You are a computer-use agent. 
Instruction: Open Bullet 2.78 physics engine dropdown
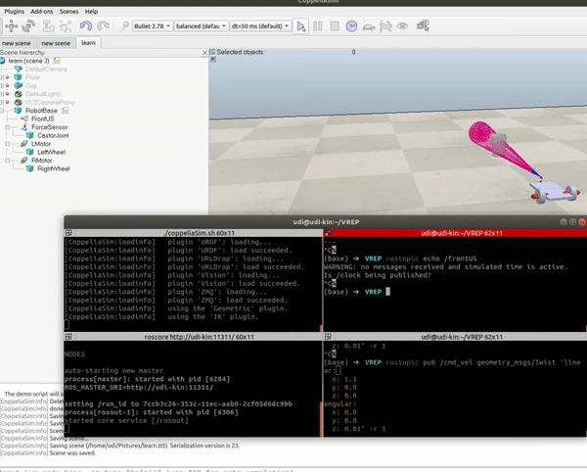click(x=152, y=26)
